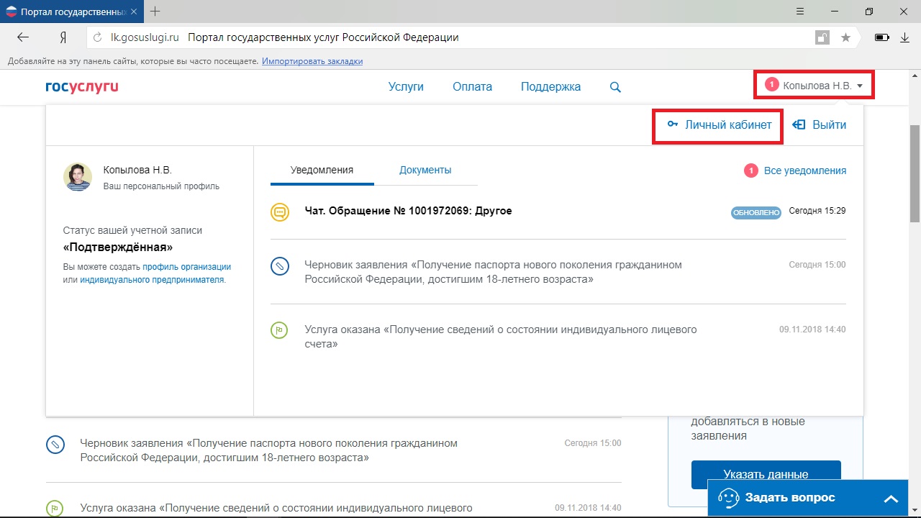
Task: Click the yellow chat icon for Обращение № 1001972069
Action: (x=280, y=212)
